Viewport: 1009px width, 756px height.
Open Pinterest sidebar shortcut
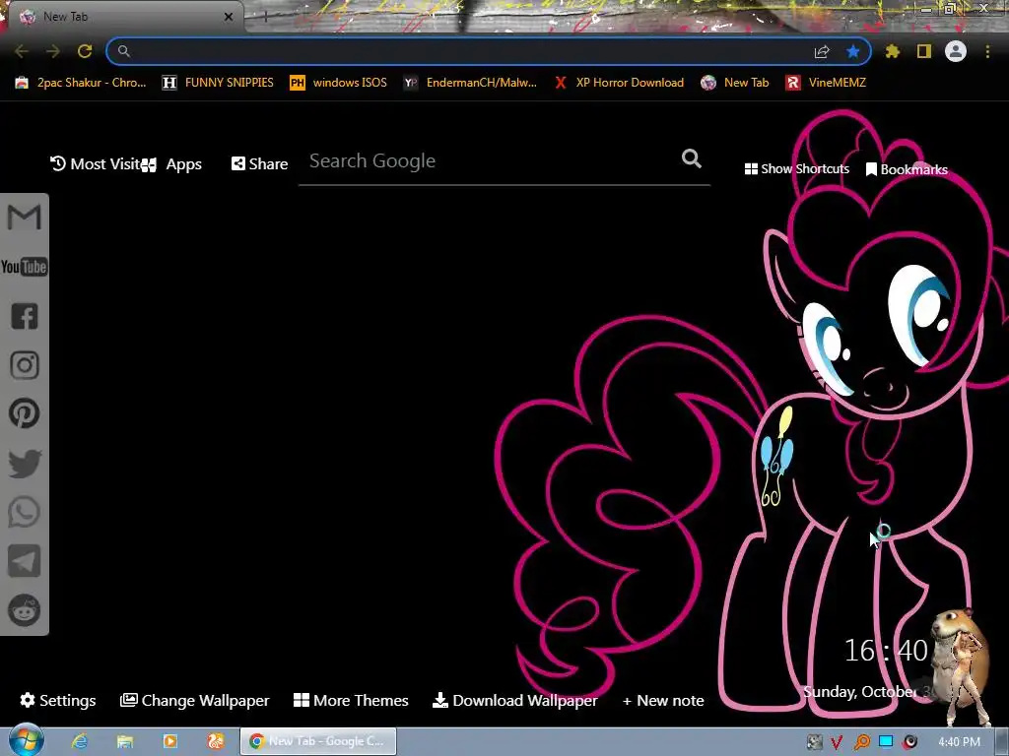(25, 413)
